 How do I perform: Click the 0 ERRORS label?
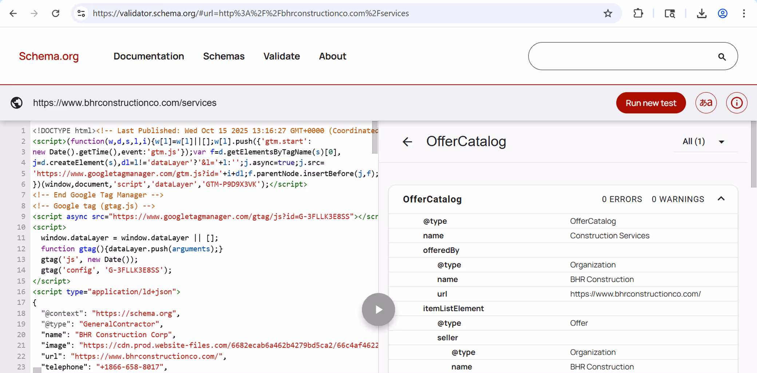pyautogui.click(x=622, y=199)
